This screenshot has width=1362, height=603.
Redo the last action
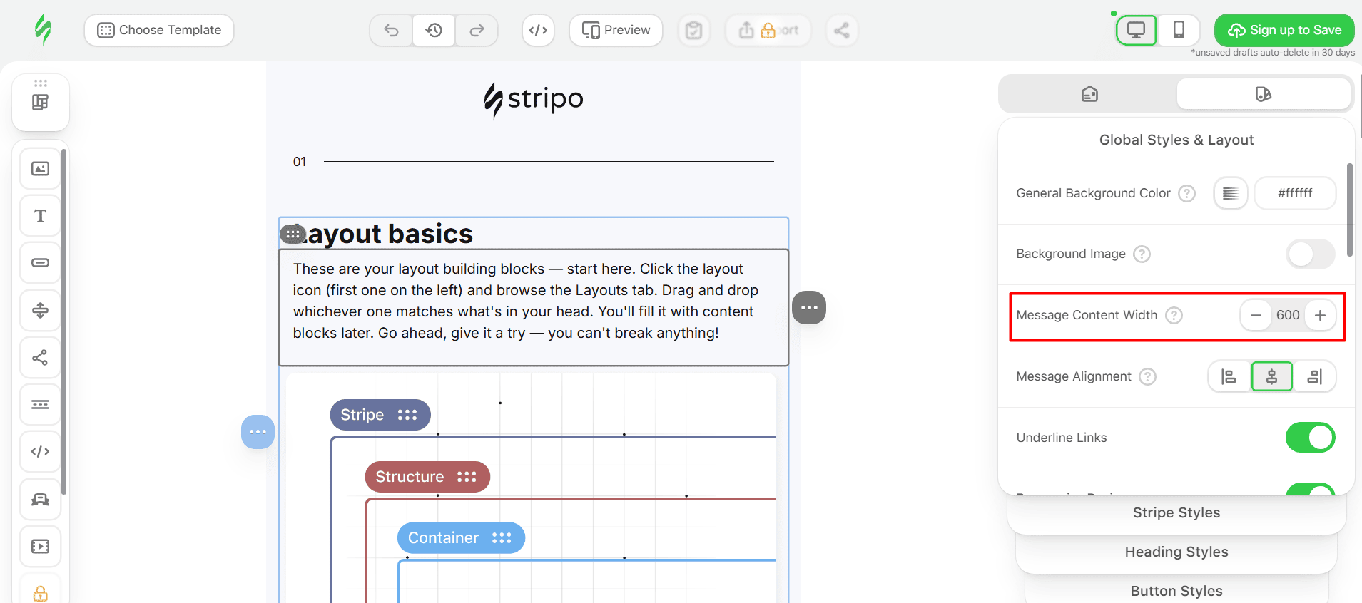[x=477, y=30]
